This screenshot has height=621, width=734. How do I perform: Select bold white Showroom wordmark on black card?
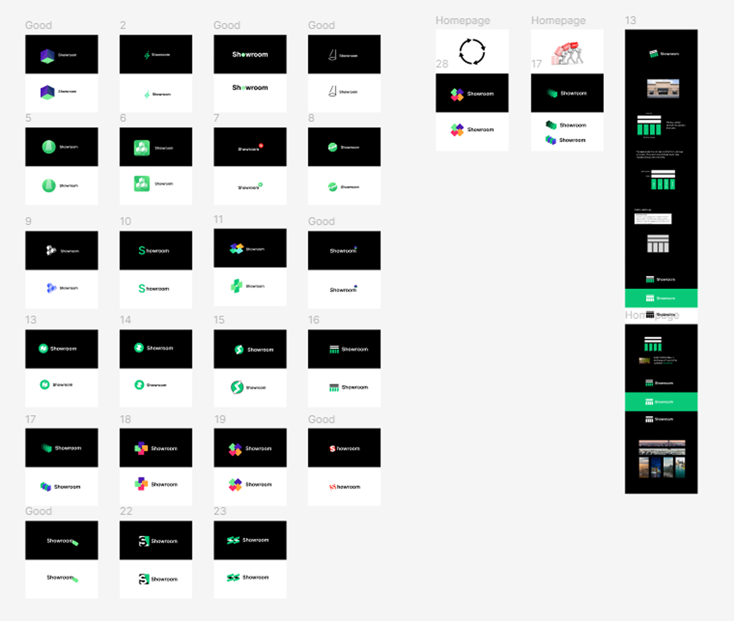tap(250, 54)
